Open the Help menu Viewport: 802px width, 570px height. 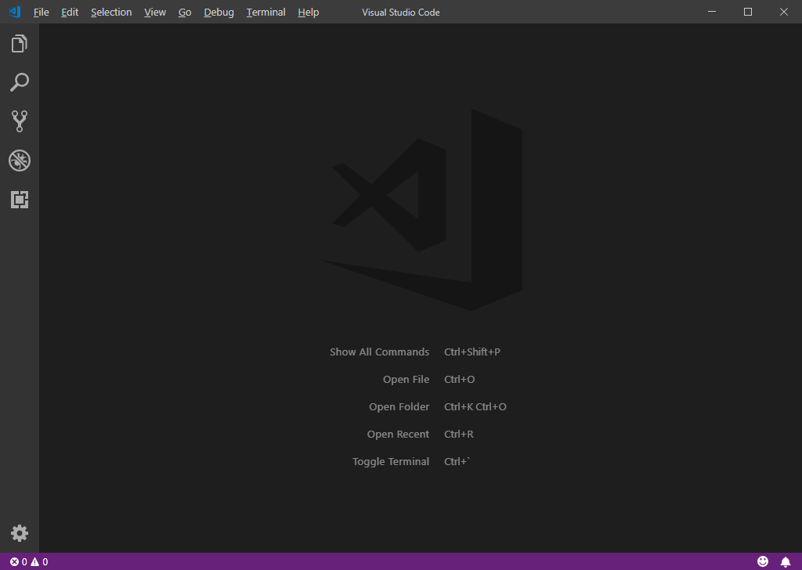pos(309,13)
